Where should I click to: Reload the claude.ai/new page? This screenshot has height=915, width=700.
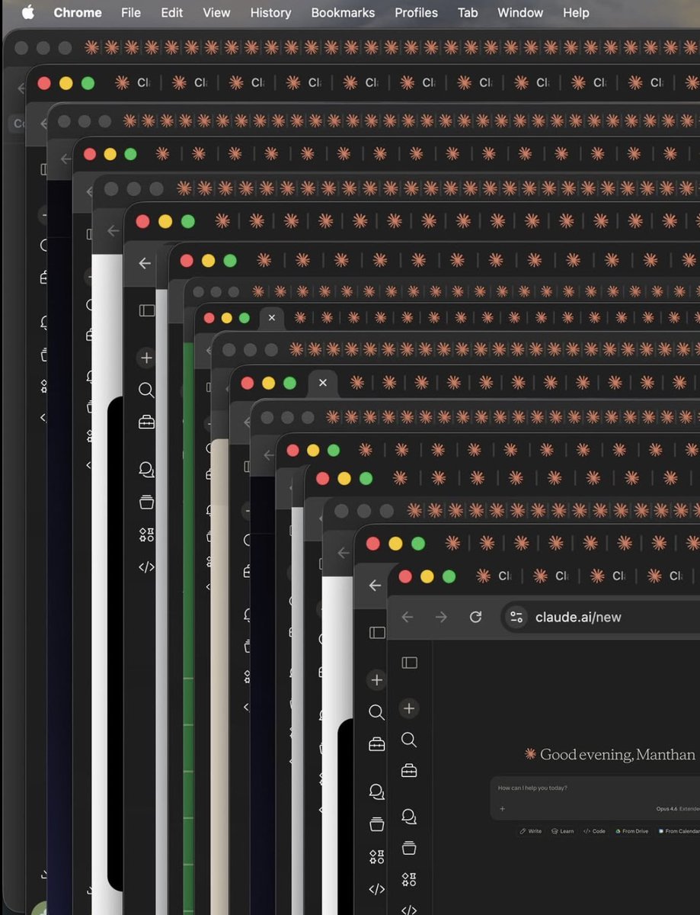475,617
